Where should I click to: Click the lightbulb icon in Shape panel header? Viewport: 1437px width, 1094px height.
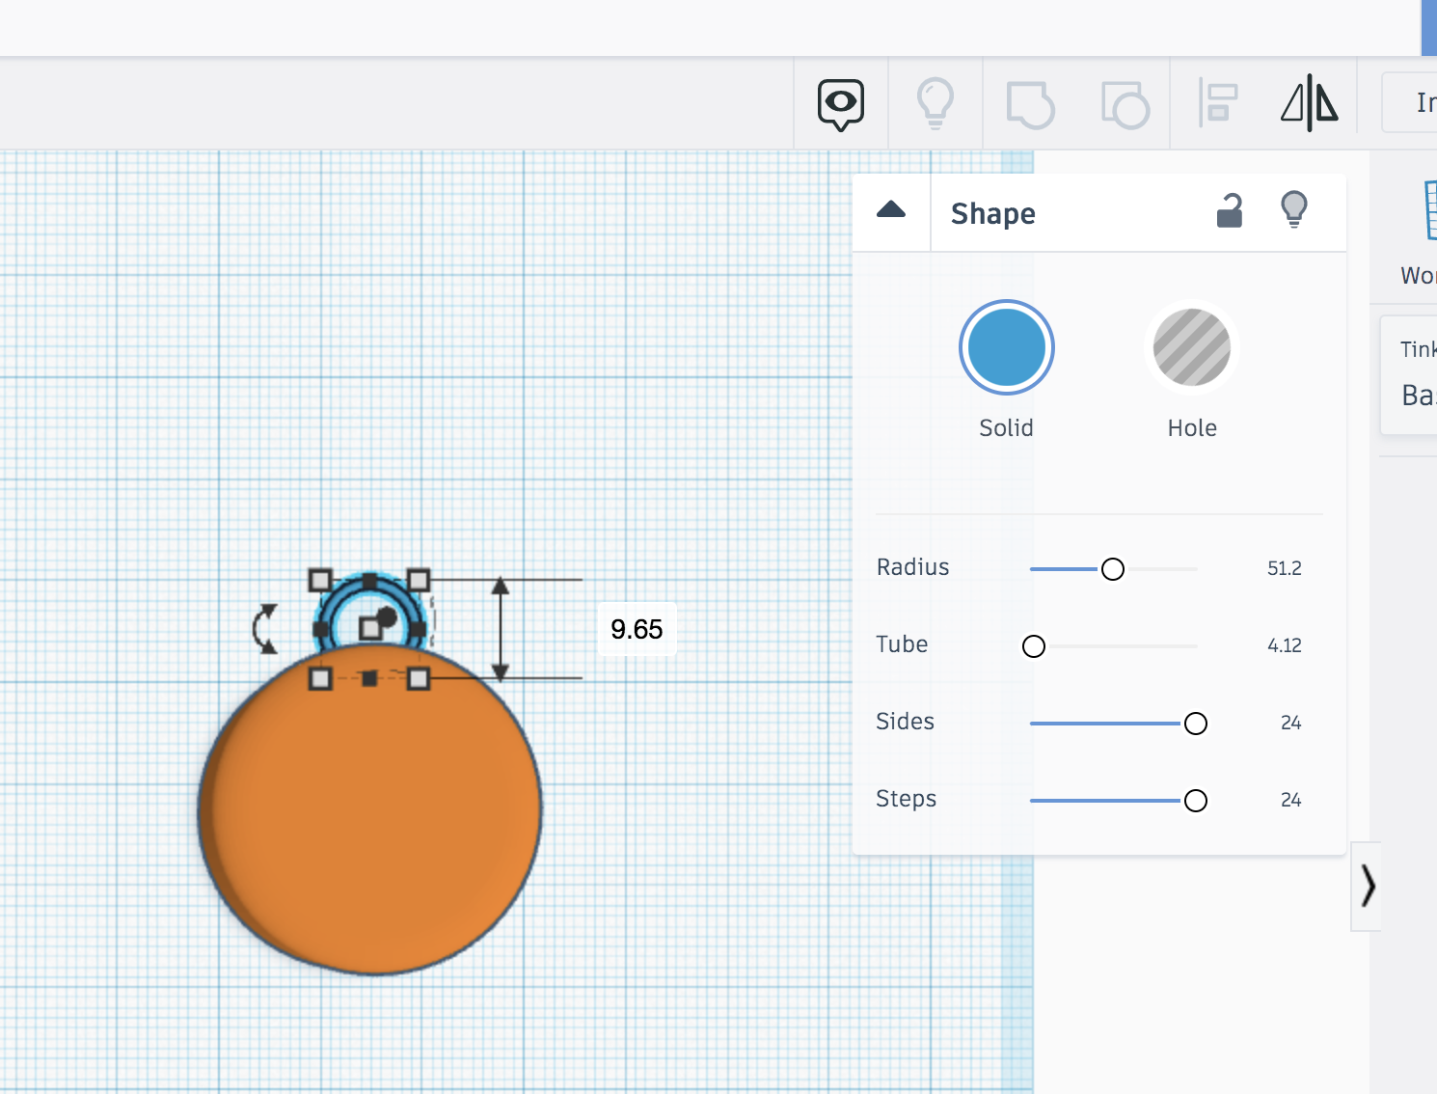tap(1294, 208)
